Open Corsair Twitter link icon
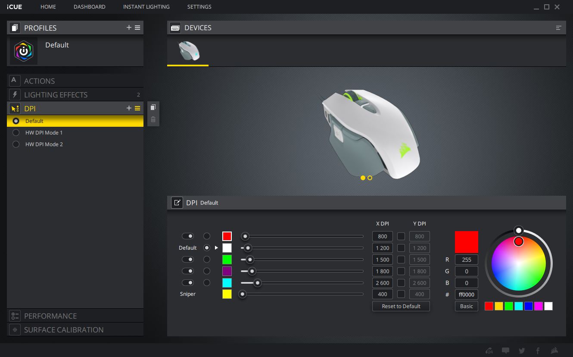Screen dimensions: 573x357 [522, 351]
